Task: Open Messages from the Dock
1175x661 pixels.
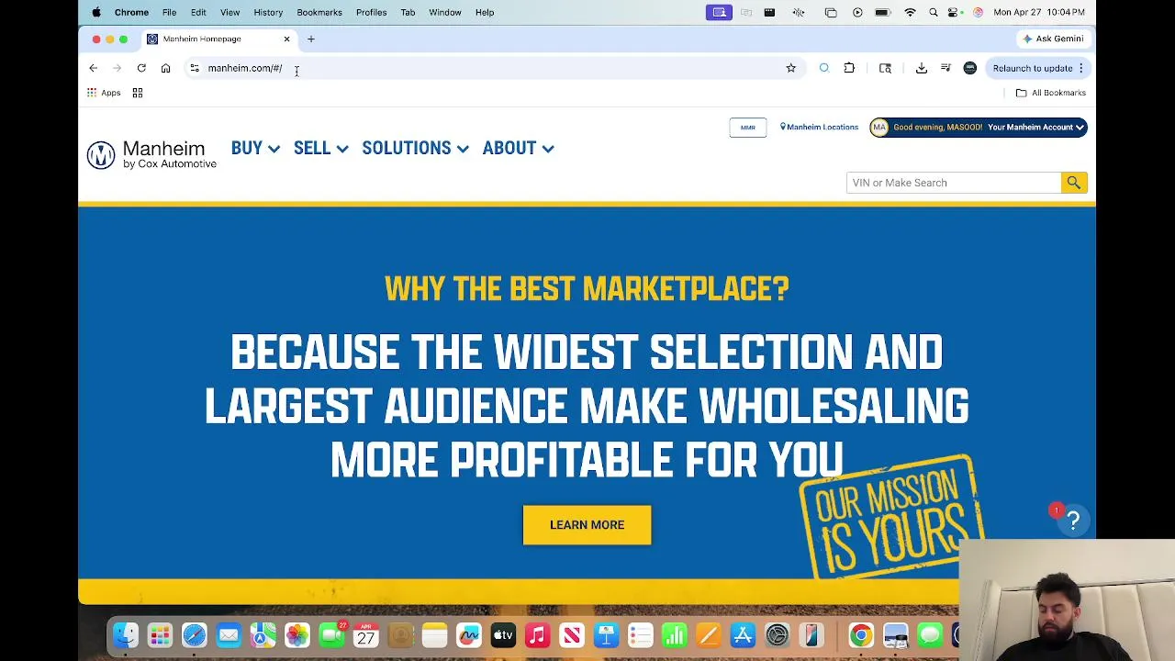Action: click(x=930, y=635)
